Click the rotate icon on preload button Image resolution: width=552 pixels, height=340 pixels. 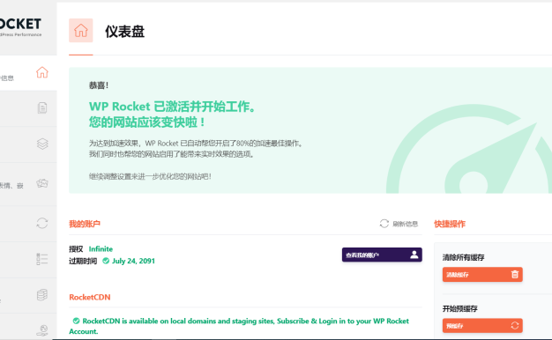(515, 326)
